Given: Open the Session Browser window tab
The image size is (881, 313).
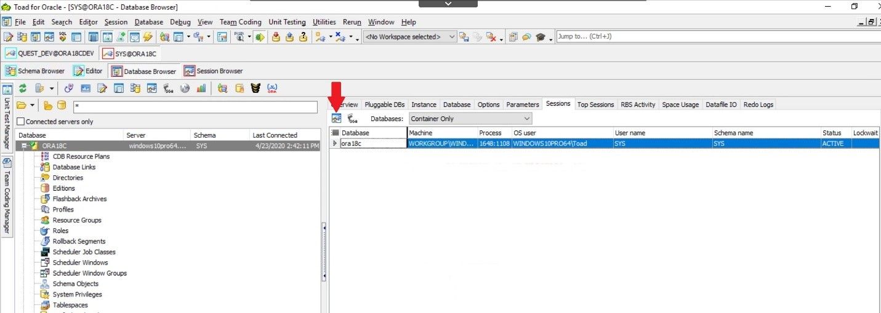Looking at the screenshot, I should [x=213, y=71].
